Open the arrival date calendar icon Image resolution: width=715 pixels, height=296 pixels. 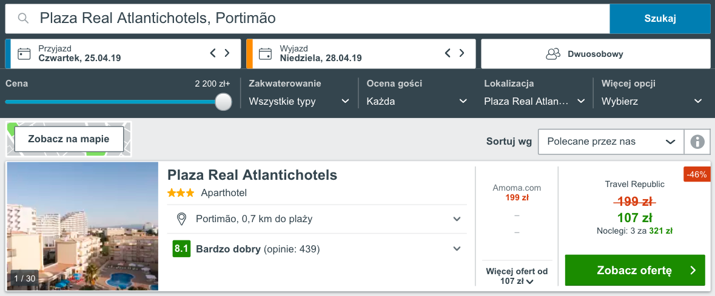coord(24,54)
